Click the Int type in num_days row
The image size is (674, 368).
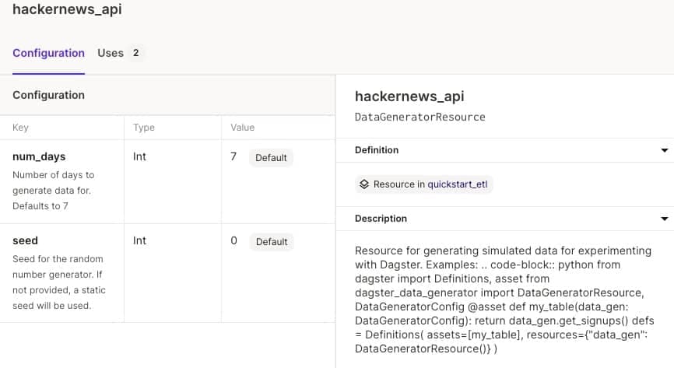point(139,156)
